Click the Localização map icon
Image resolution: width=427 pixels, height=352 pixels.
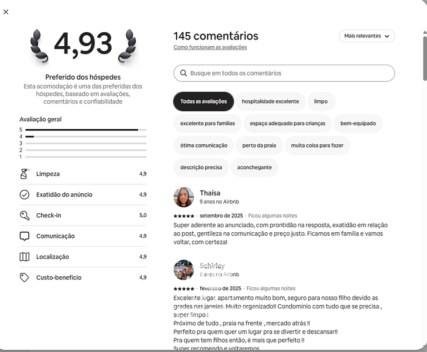[24, 257]
